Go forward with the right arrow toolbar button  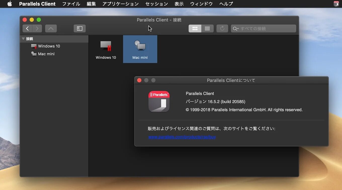pos(37,29)
